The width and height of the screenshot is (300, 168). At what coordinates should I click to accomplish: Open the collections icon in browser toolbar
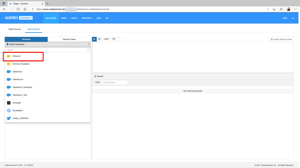click(x=281, y=9)
